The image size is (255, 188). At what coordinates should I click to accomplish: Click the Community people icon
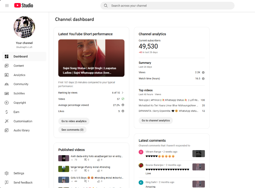point(7,84)
